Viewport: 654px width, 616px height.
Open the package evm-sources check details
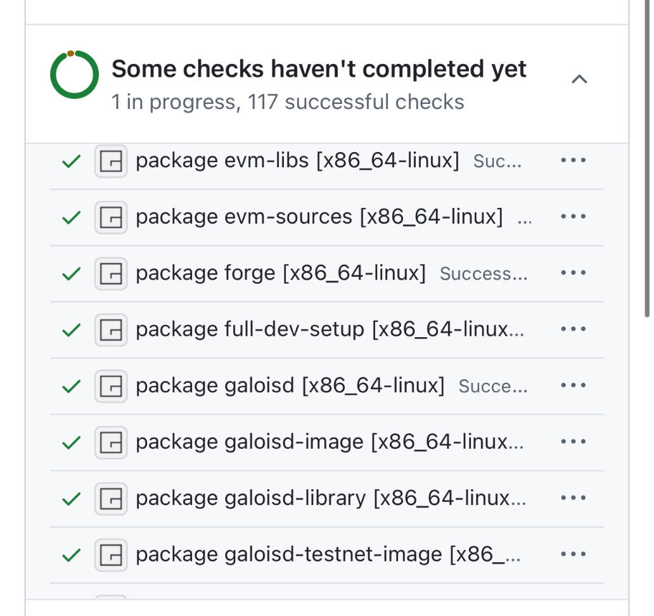(x=319, y=217)
